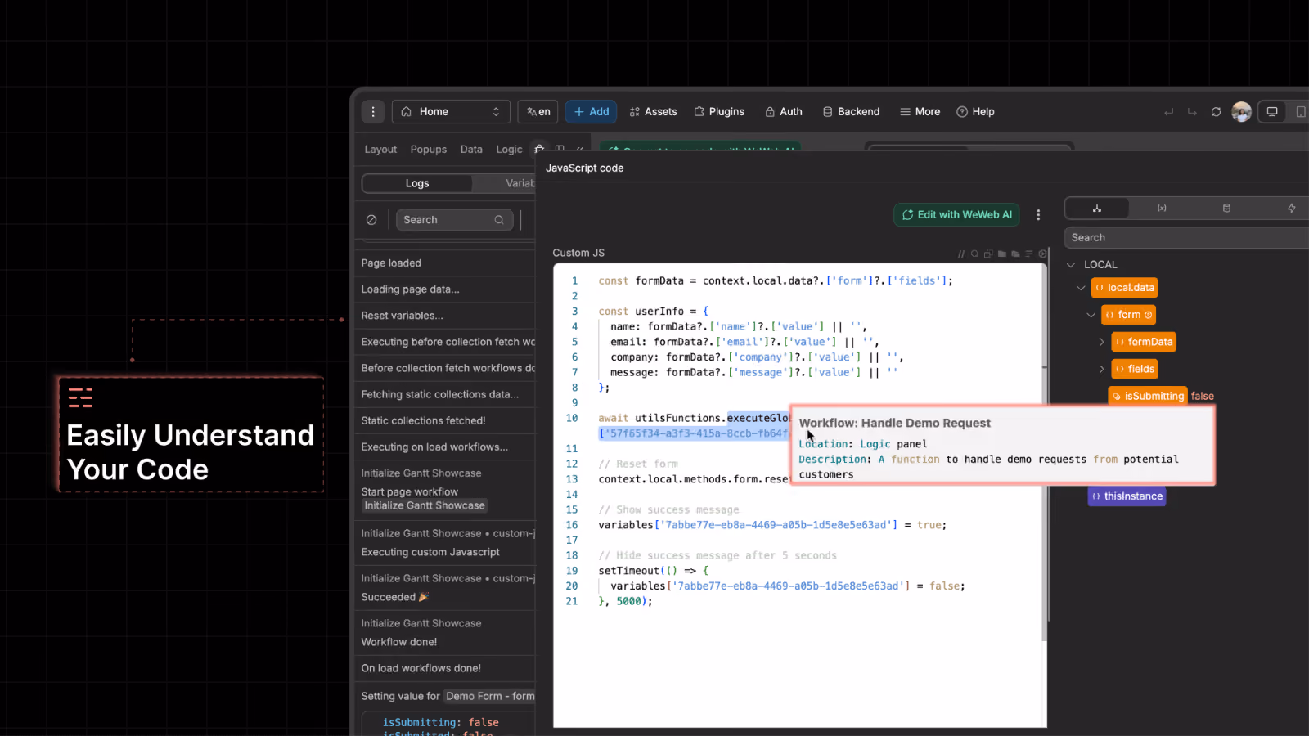Viewport: 1309px width, 736px height.
Task: Click the blue Add button
Action: pos(591,112)
